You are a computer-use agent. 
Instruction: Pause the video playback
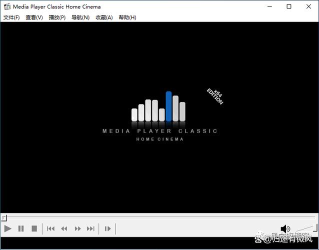pyautogui.click(x=21, y=228)
